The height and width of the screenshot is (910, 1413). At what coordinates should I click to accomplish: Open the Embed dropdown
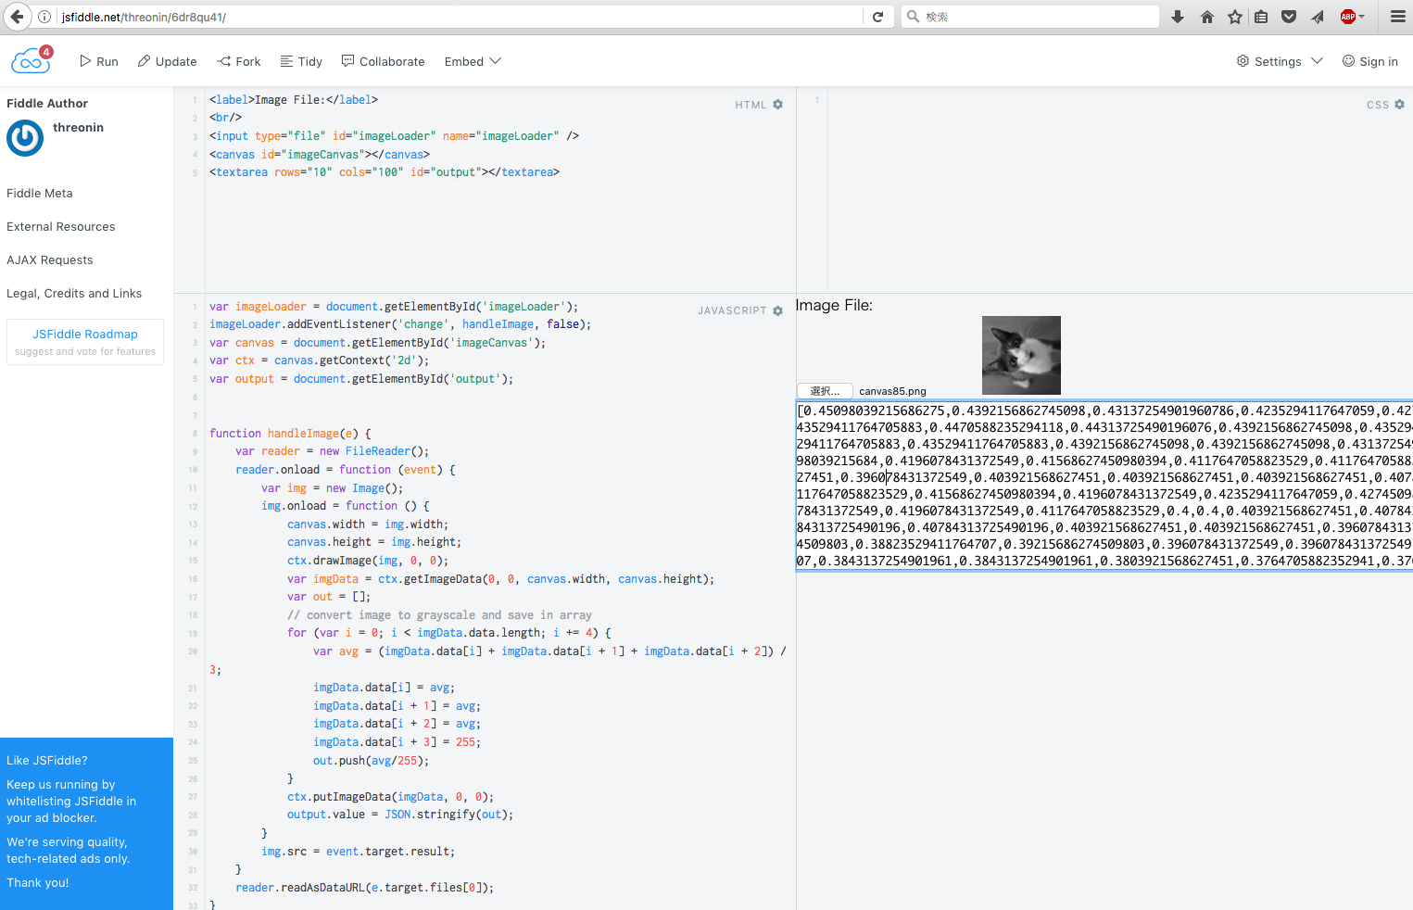coord(472,61)
